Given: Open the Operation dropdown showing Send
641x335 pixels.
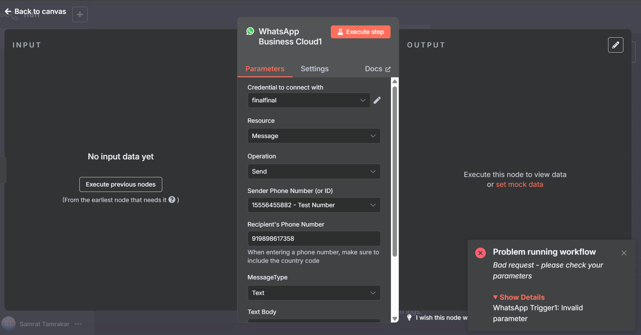Looking at the screenshot, I should [x=314, y=172].
